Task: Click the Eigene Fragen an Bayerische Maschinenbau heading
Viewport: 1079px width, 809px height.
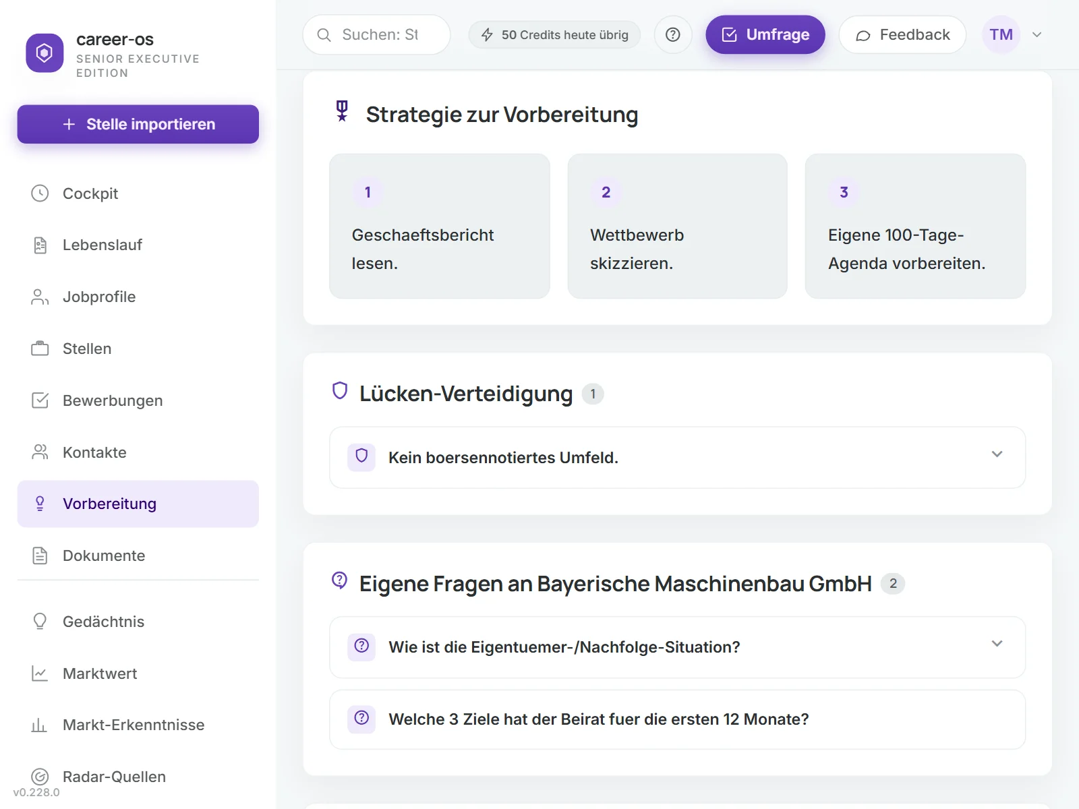Action: [616, 584]
